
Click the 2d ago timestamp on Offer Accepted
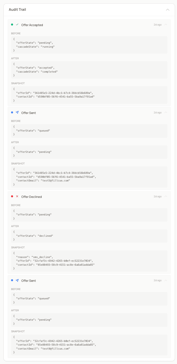[157, 25]
